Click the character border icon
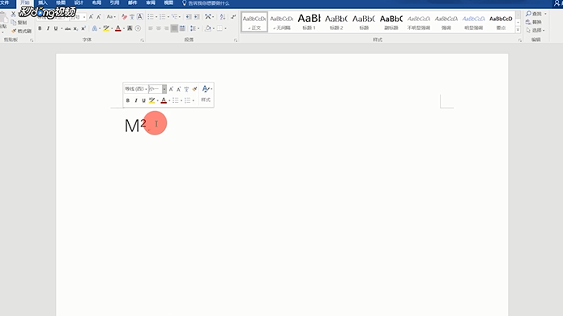 pyautogui.click(x=140, y=17)
